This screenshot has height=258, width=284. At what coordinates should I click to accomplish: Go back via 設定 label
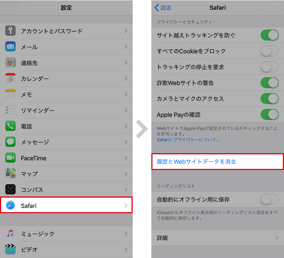[166, 7]
